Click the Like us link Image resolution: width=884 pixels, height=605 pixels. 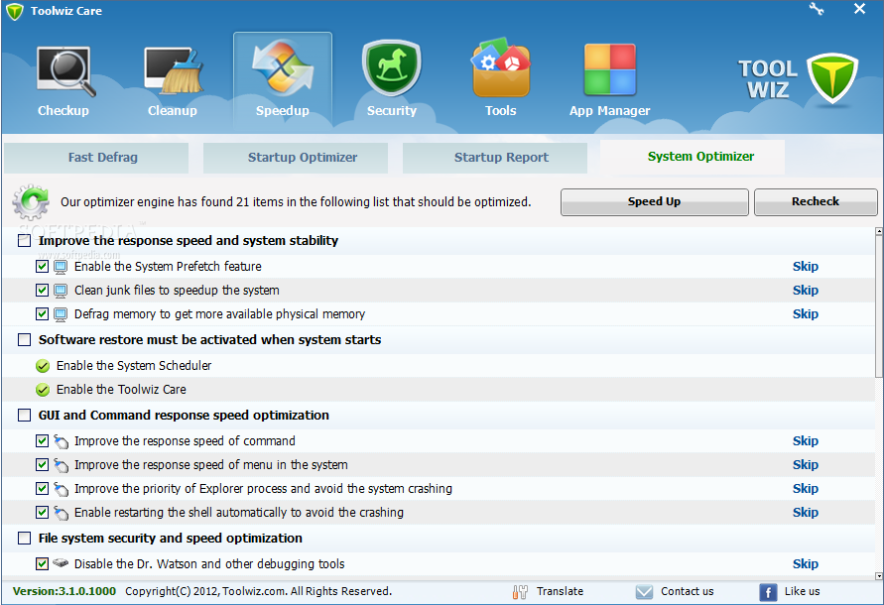click(803, 591)
